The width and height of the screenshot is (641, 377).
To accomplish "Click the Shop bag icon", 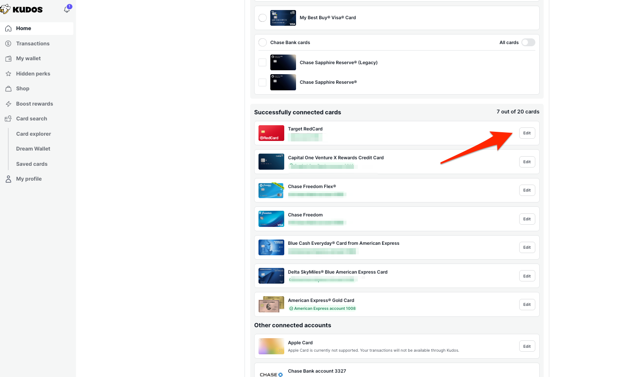I will point(8,89).
